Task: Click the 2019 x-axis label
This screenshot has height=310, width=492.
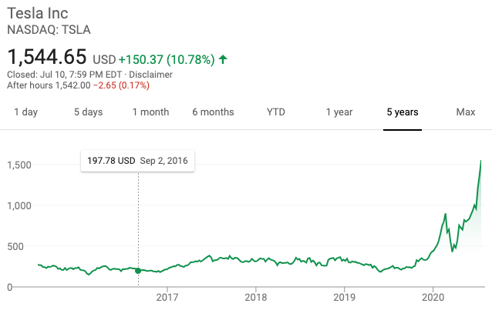Action: pyautogui.click(x=344, y=297)
